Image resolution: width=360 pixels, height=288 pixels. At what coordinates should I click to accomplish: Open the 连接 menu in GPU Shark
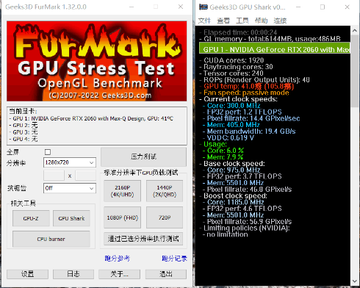click(280, 21)
